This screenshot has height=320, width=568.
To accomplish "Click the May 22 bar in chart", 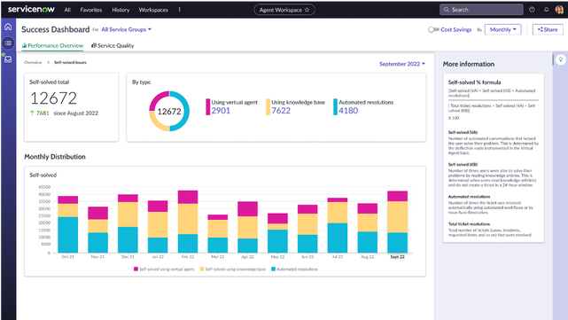I will click(x=277, y=233).
